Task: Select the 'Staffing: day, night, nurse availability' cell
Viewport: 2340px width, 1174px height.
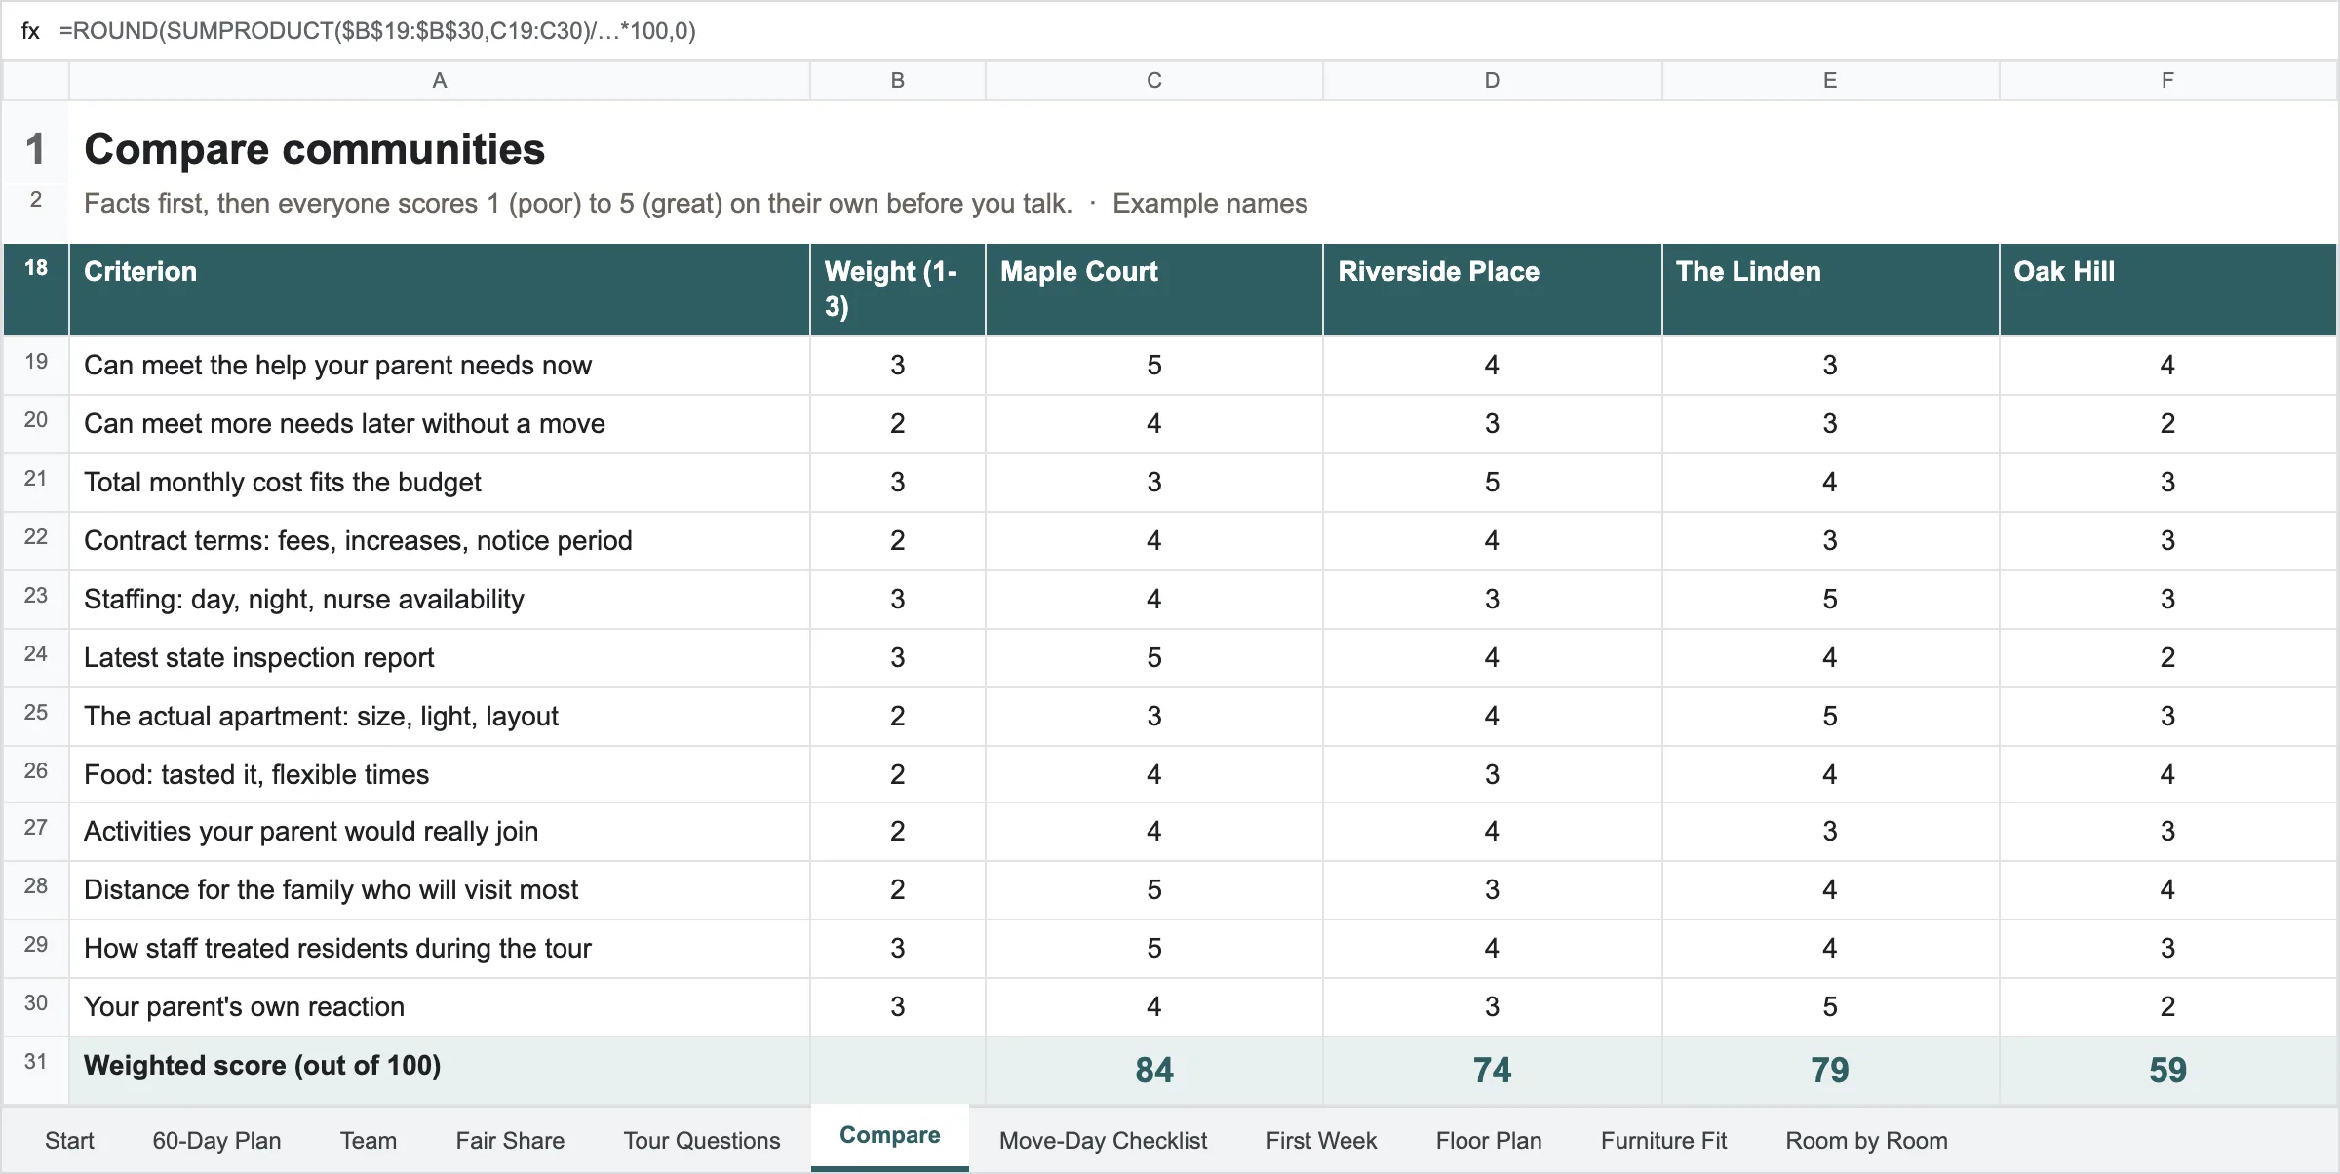Action: [x=440, y=600]
